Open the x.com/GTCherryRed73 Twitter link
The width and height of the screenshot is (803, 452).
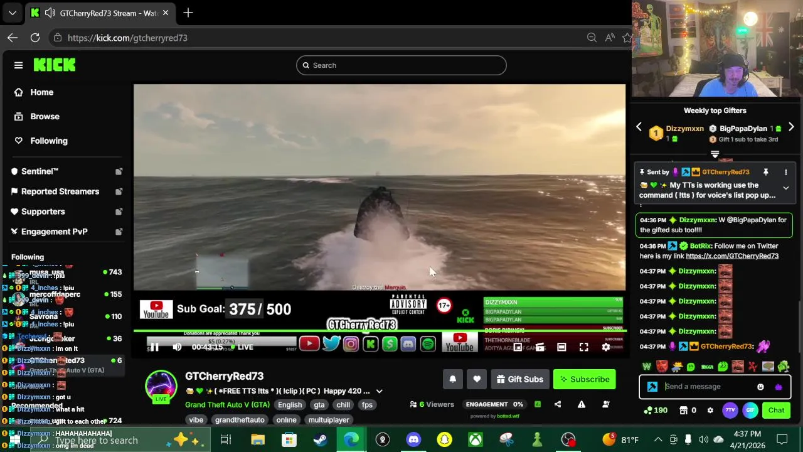[732, 256]
